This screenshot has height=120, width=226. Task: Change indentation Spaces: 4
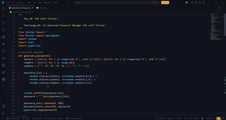171,118
